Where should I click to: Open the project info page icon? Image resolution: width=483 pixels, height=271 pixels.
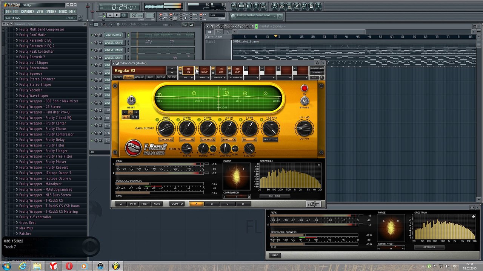[x=311, y=6]
